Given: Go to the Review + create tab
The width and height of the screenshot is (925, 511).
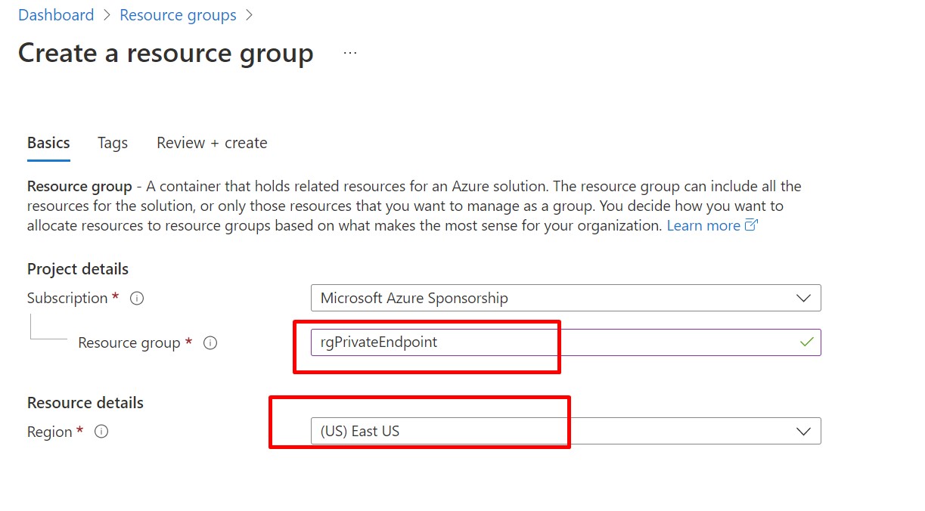Looking at the screenshot, I should tap(212, 143).
